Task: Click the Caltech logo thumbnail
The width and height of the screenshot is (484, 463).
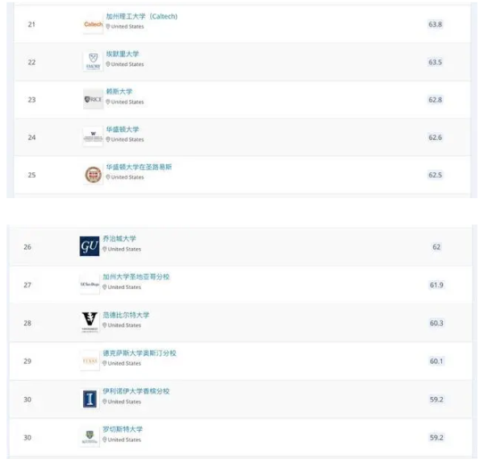Action: tap(94, 24)
